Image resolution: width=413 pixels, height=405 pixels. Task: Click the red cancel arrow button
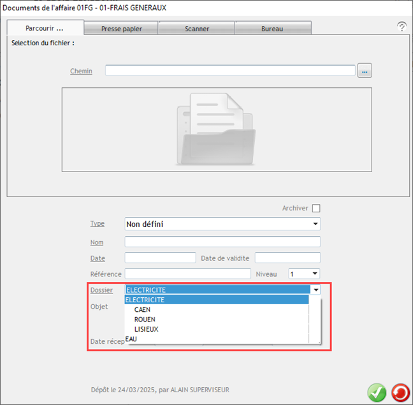(x=400, y=392)
